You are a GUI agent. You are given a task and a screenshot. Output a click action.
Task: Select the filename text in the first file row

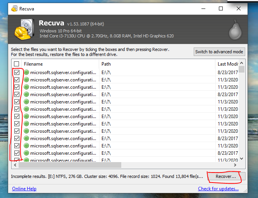[x=63, y=73]
